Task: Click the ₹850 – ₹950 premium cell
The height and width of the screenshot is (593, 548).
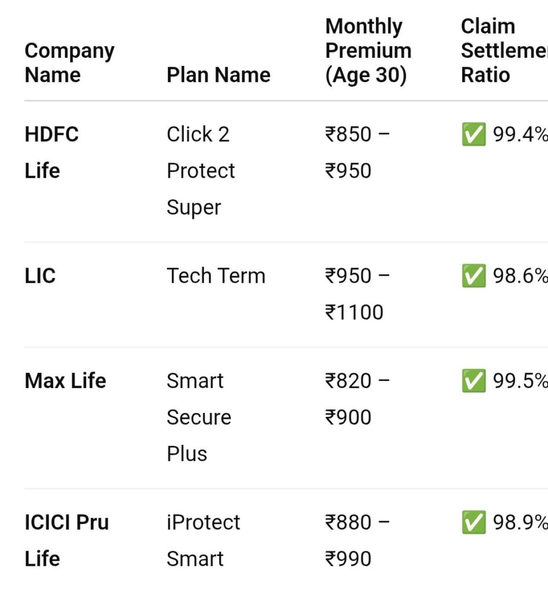Action: (357, 152)
